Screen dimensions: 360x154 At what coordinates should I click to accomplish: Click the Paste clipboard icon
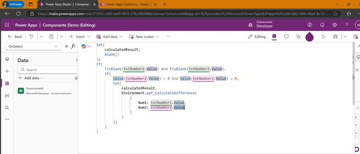[52, 36]
